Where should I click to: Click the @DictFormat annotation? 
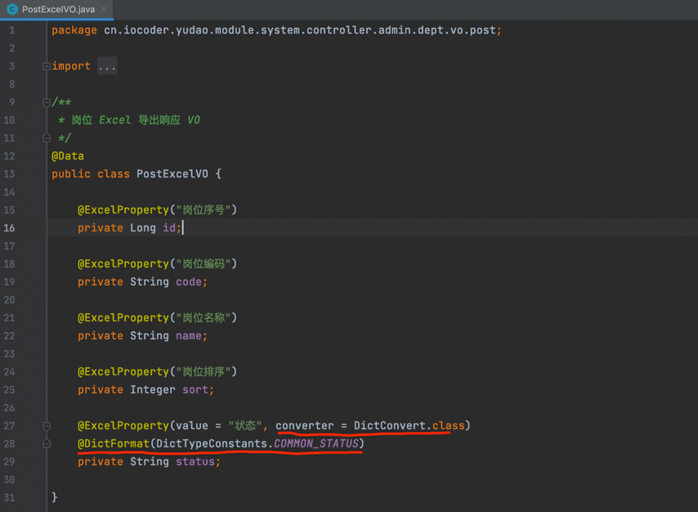point(114,444)
